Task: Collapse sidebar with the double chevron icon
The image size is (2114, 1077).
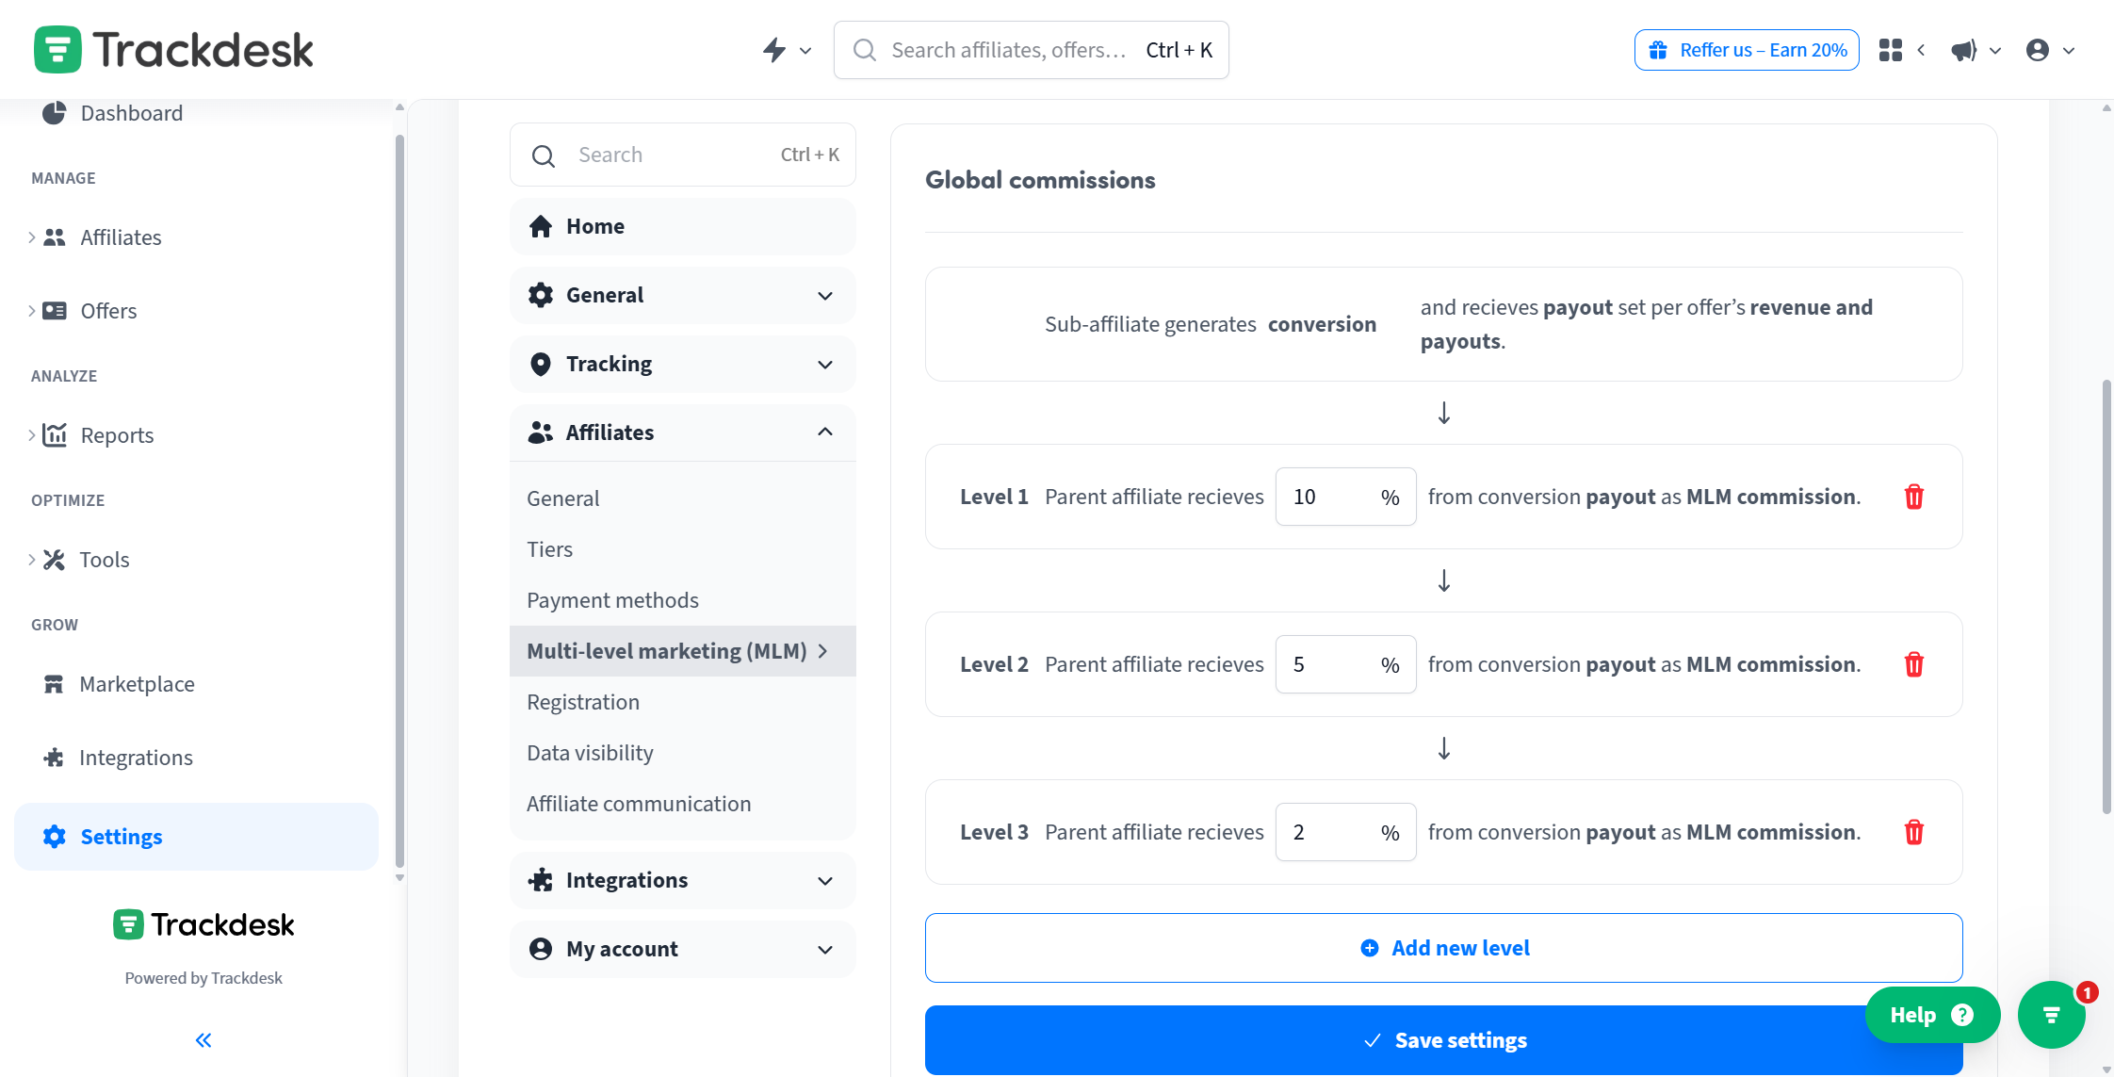Action: coord(203,1039)
